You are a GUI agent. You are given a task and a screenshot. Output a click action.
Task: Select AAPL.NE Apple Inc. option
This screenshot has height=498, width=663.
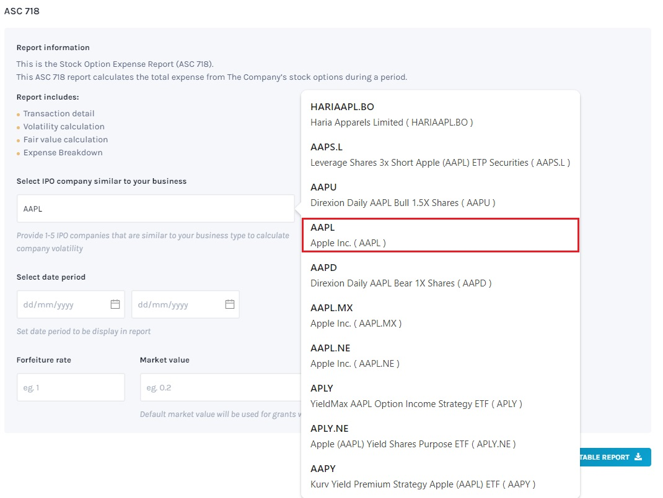[440, 355]
